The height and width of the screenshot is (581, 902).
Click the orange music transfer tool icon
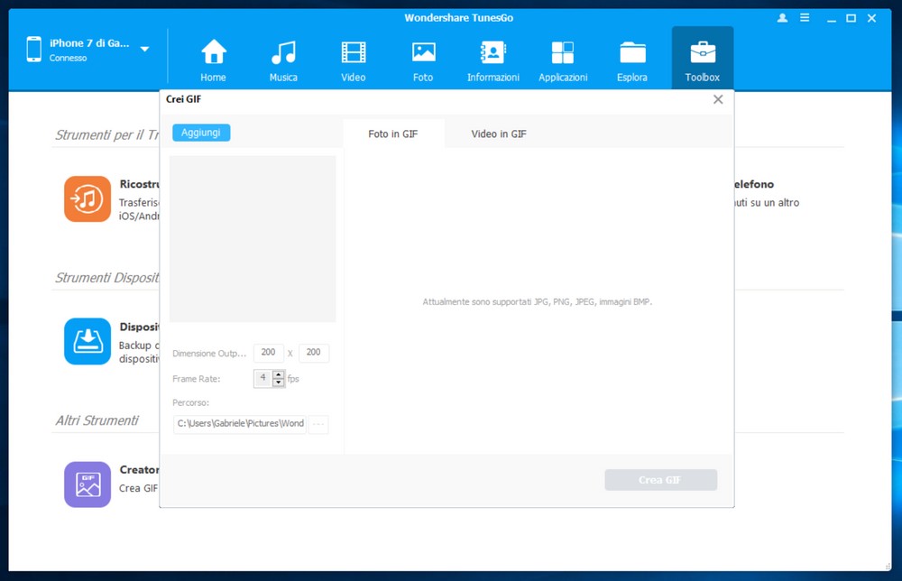point(87,199)
